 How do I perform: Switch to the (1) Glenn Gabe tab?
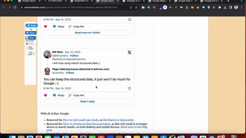click(55, 1)
